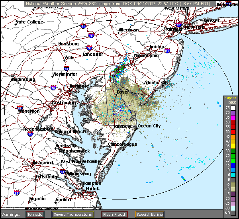Click the 20 DBZ bright green swatch
This screenshot has height=219, width=239.
(x=233, y=160)
